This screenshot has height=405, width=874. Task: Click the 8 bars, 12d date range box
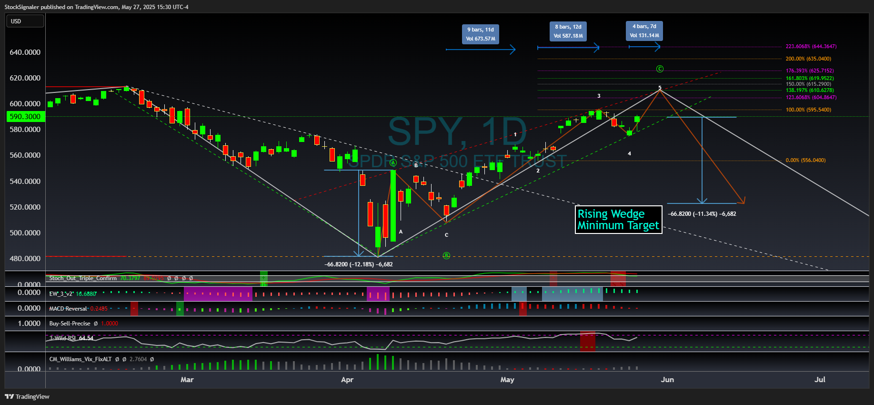568,31
